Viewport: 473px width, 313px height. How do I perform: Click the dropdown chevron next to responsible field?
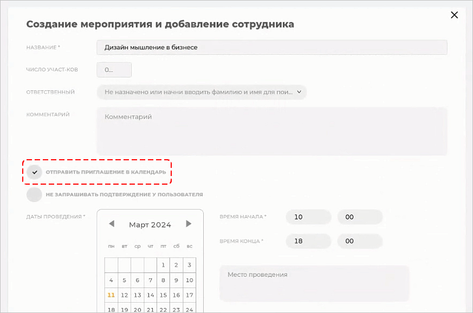coord(299,92)
